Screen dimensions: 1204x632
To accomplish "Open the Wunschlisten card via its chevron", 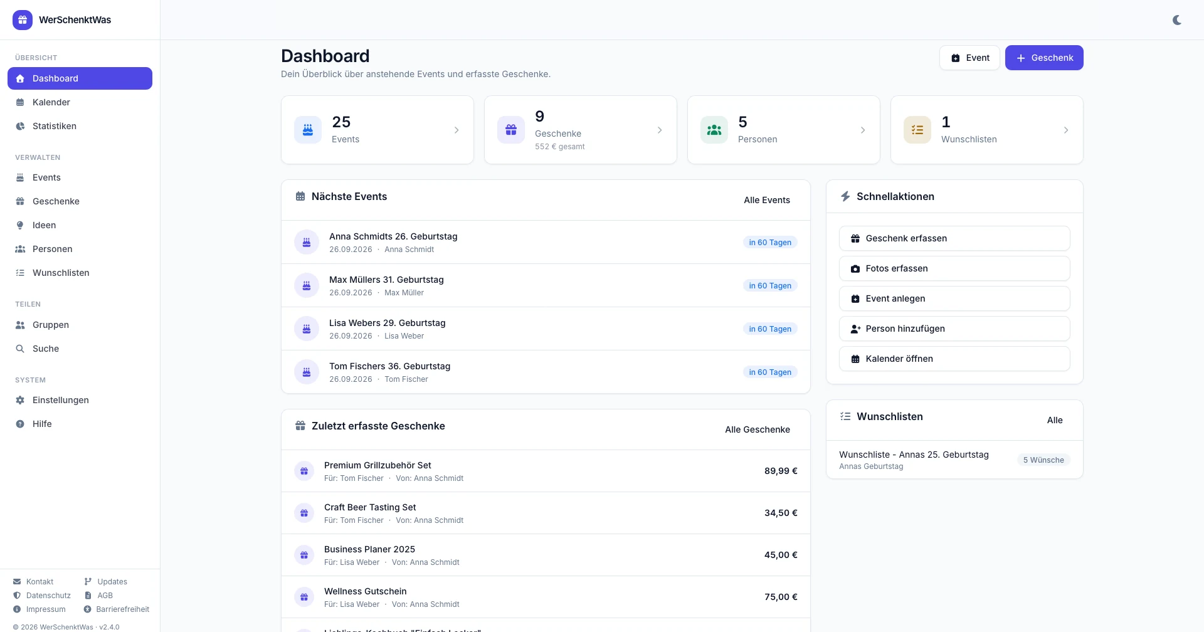I will [x=1066, y=130].
